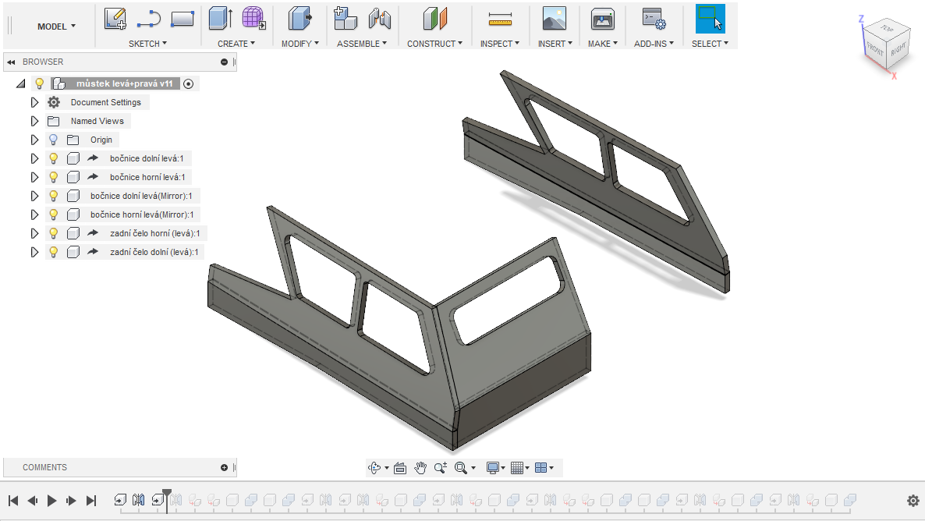Select 'bočnice horní levá(Mirror):1' in browser
The image size is (925, 521).
140,214
